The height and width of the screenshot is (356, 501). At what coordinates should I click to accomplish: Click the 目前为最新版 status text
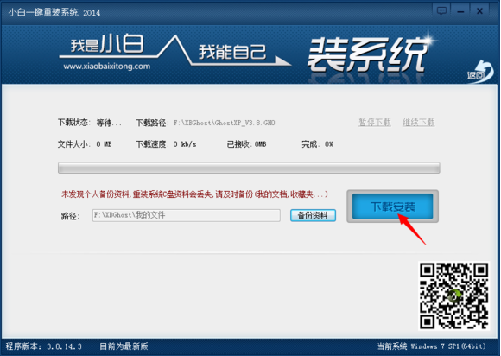[124, 346]
